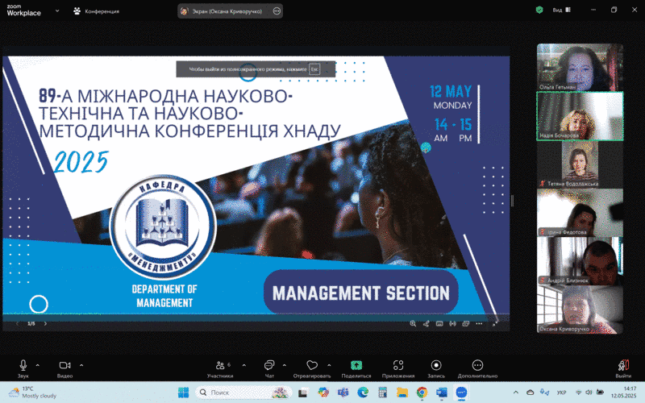Open Microsoft Word from taskbar
The width and height of the screenshot is (645, 403).
(x=441, y=393)
